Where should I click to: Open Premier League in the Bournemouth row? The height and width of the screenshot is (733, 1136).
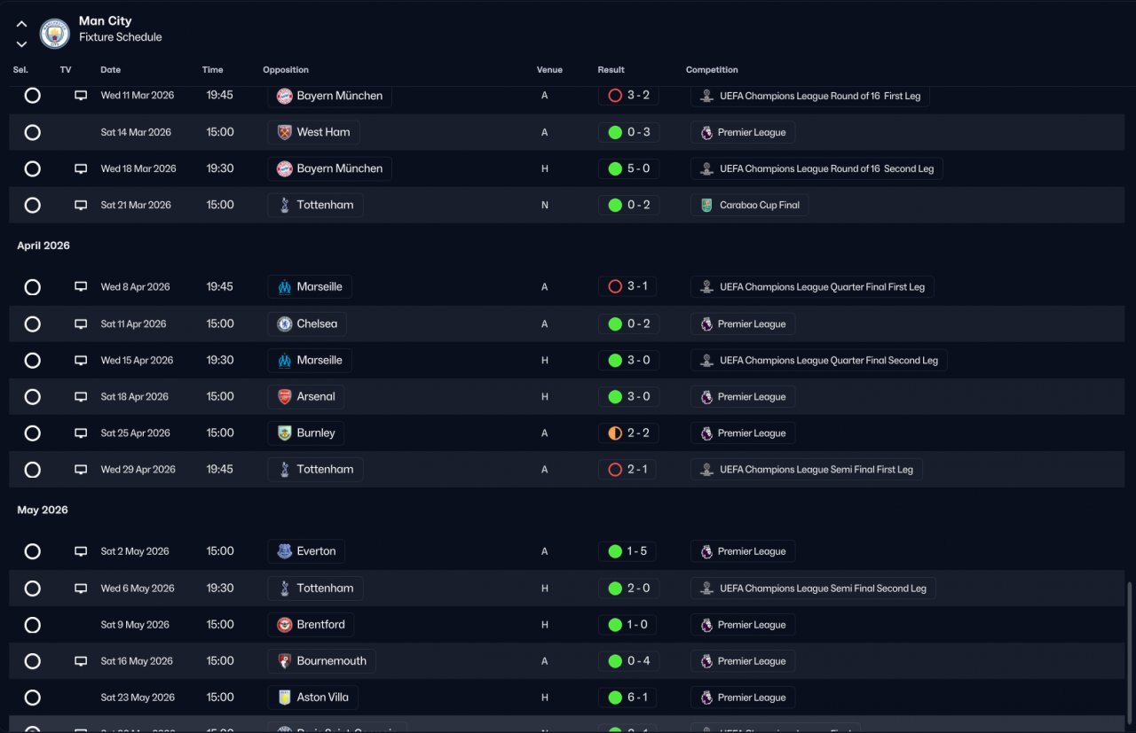click(x=743, y=661)
